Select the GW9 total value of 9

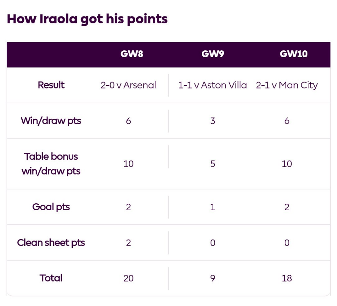tap(213, 278)
